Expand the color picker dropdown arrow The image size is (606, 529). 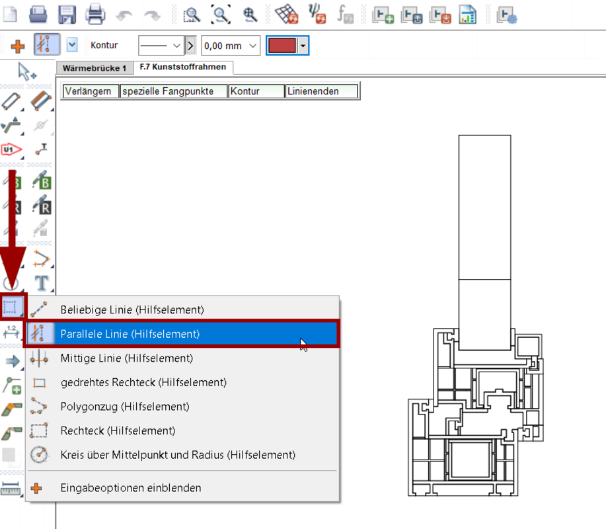303,46
